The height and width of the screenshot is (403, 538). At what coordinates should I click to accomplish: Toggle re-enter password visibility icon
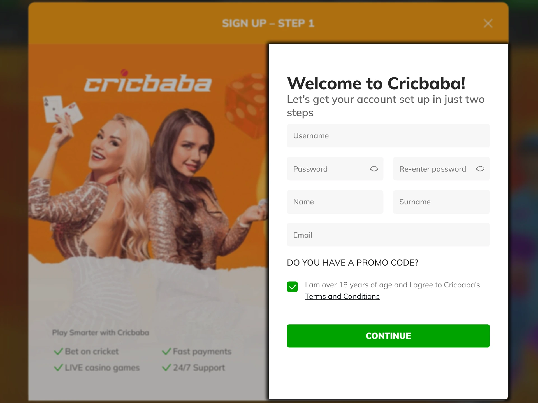pyautogui.click(x=479, y=168)
